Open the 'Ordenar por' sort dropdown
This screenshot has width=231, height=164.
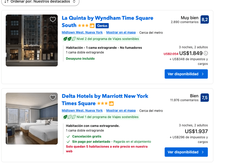[x=40, y=2]
